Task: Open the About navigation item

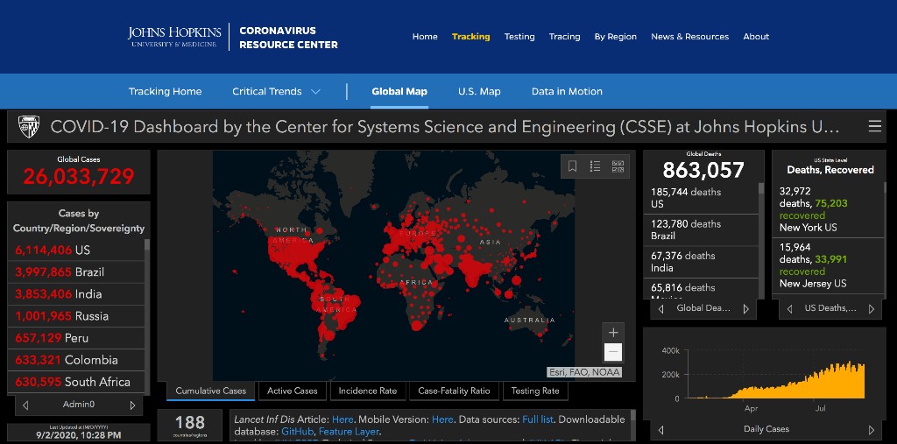Action: tap(756, 37)
